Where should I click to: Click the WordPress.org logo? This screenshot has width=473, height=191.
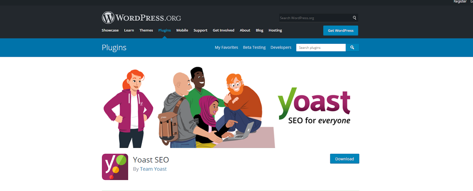click(141, 18)
